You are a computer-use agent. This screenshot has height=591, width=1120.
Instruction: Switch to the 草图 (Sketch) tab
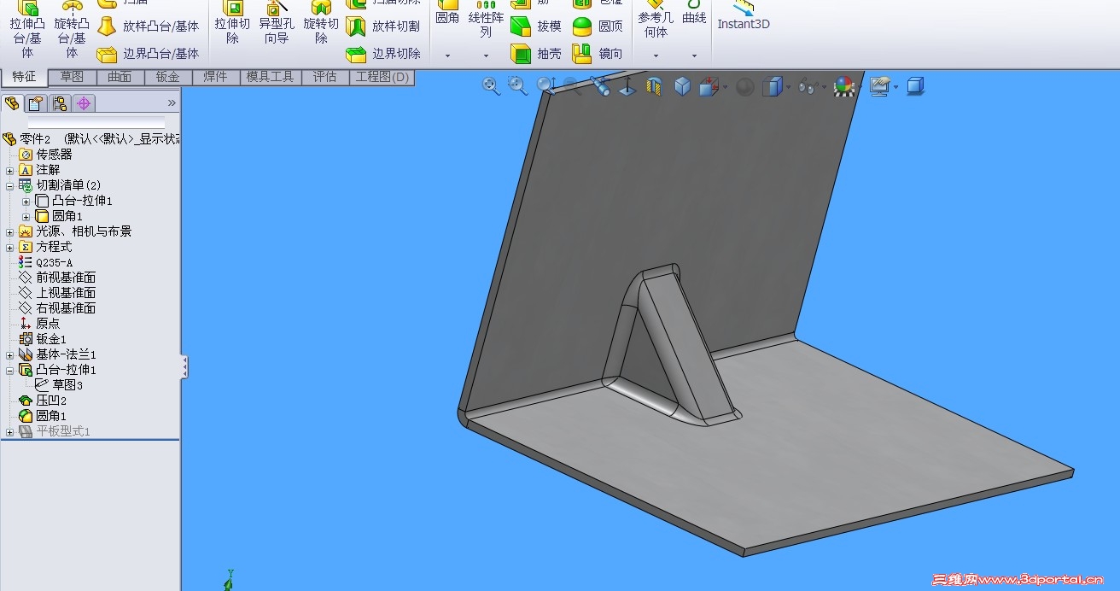click(x=72, y=77)
